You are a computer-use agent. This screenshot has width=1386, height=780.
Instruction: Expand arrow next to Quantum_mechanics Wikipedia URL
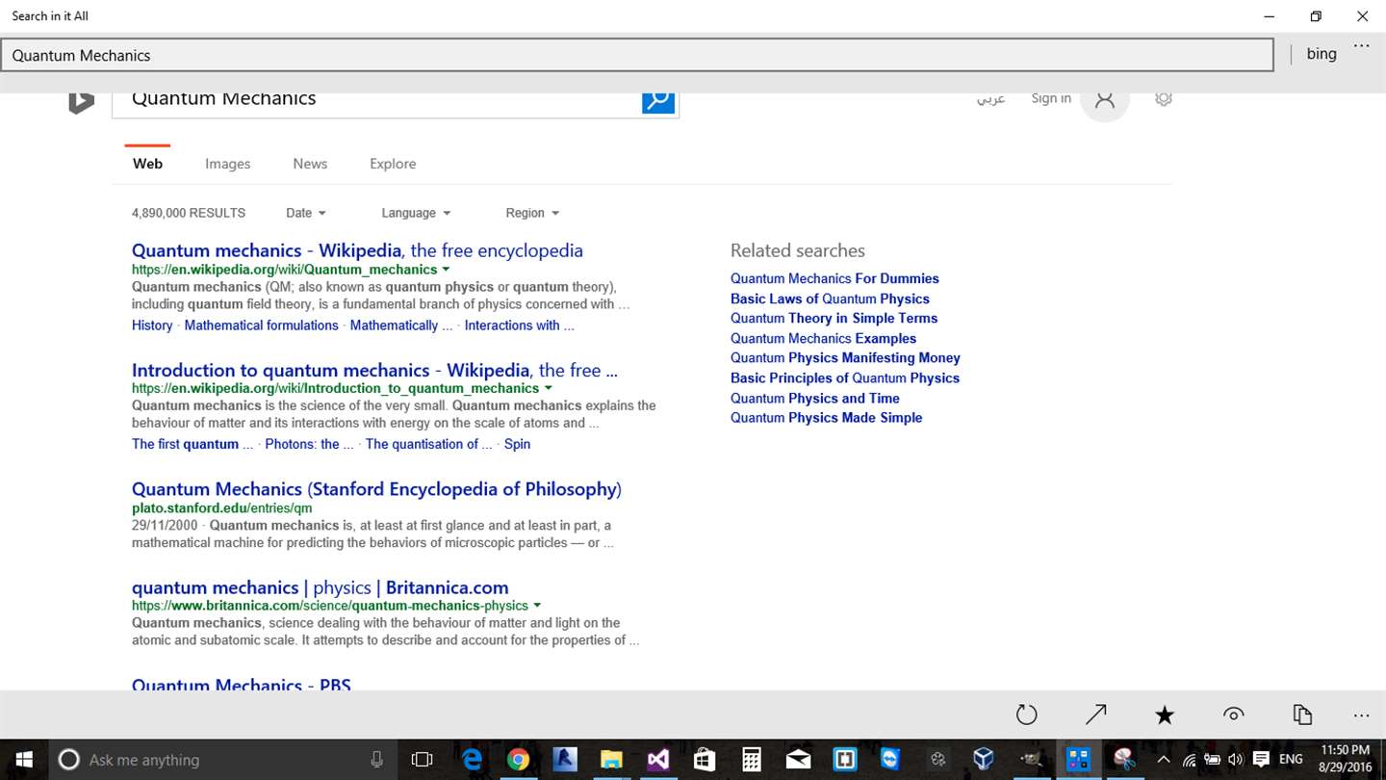(446, 270)
